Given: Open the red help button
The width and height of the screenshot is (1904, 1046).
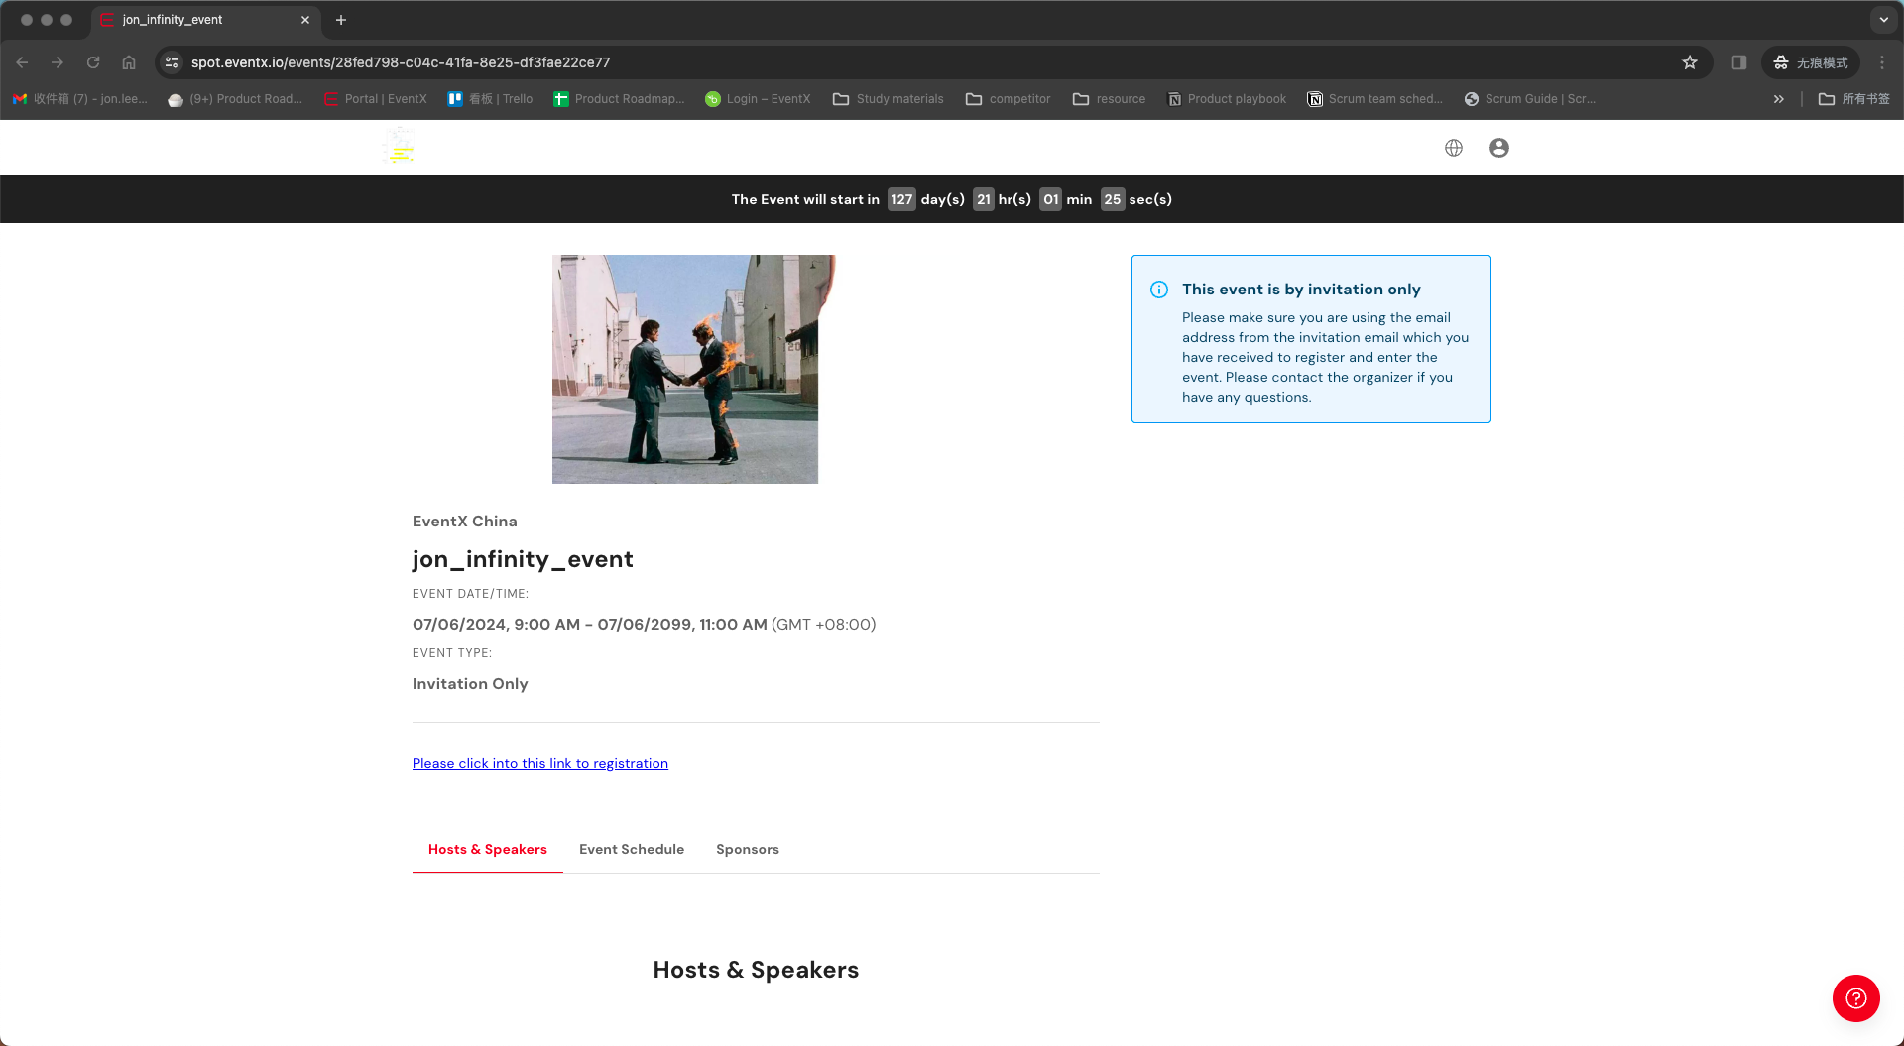Looking at the screenshot, I should [x=1856, y=998].
